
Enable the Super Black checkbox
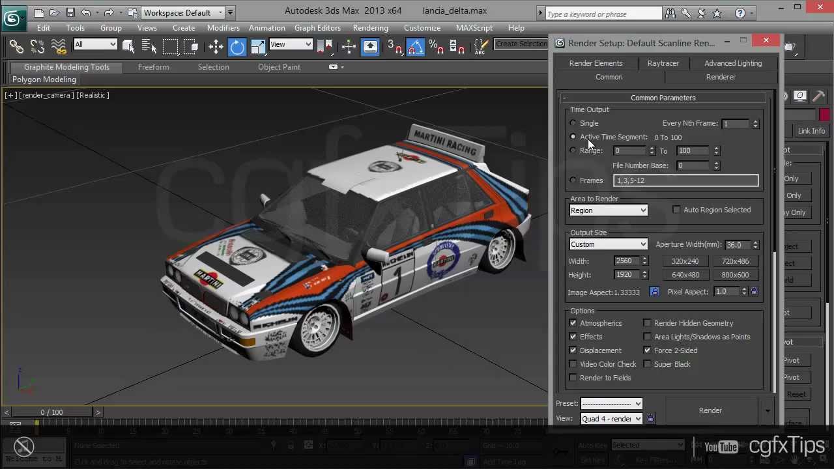pos(647,364)
